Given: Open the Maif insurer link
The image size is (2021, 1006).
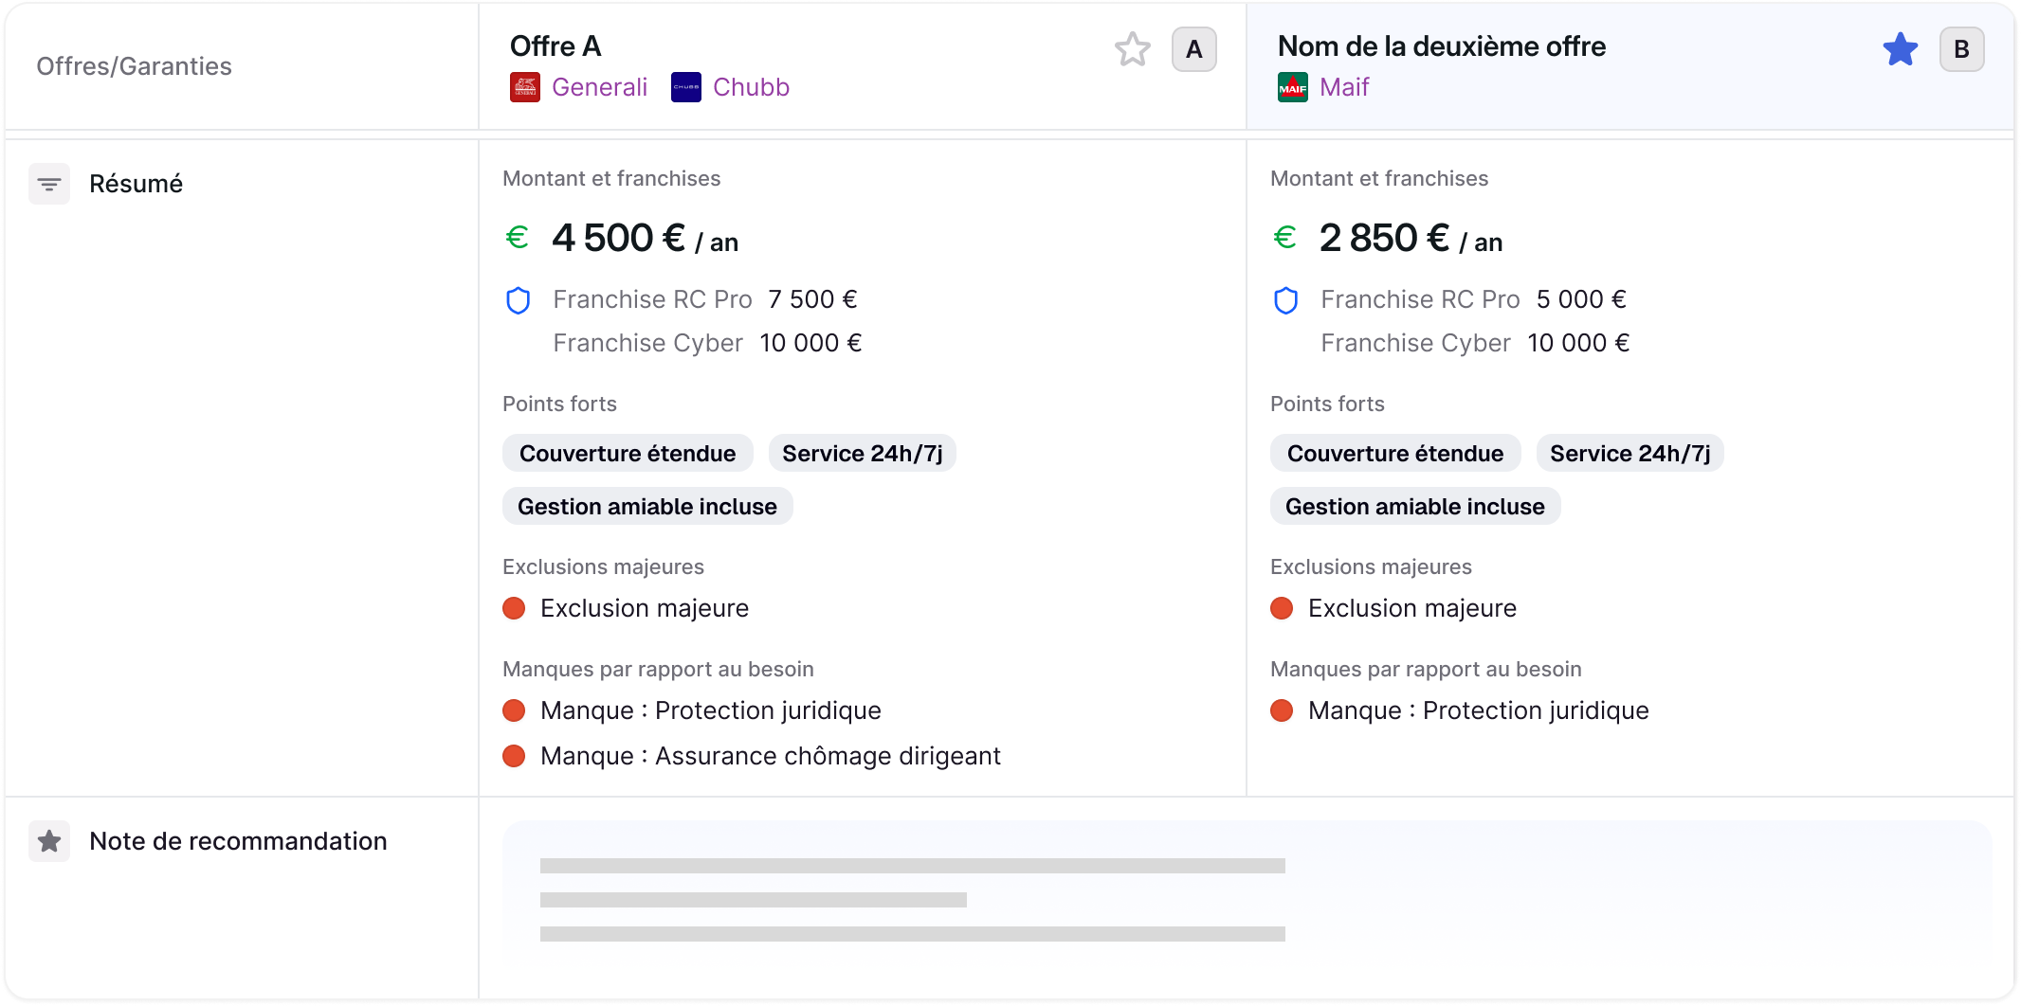Looking at the screenshot, I should pos(1343,87).
